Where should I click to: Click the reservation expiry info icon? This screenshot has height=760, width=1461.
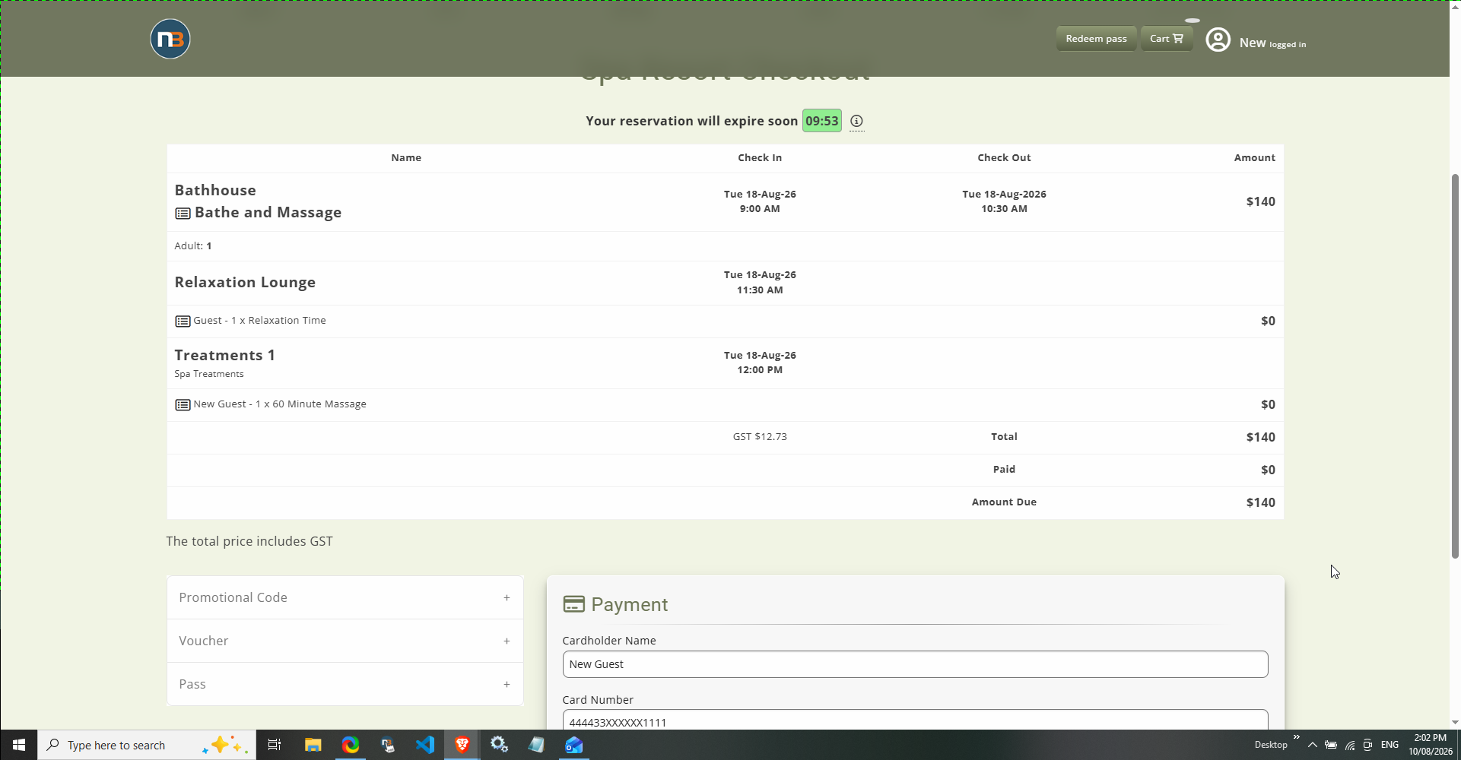pyautogui.click(x=856, y=121)
